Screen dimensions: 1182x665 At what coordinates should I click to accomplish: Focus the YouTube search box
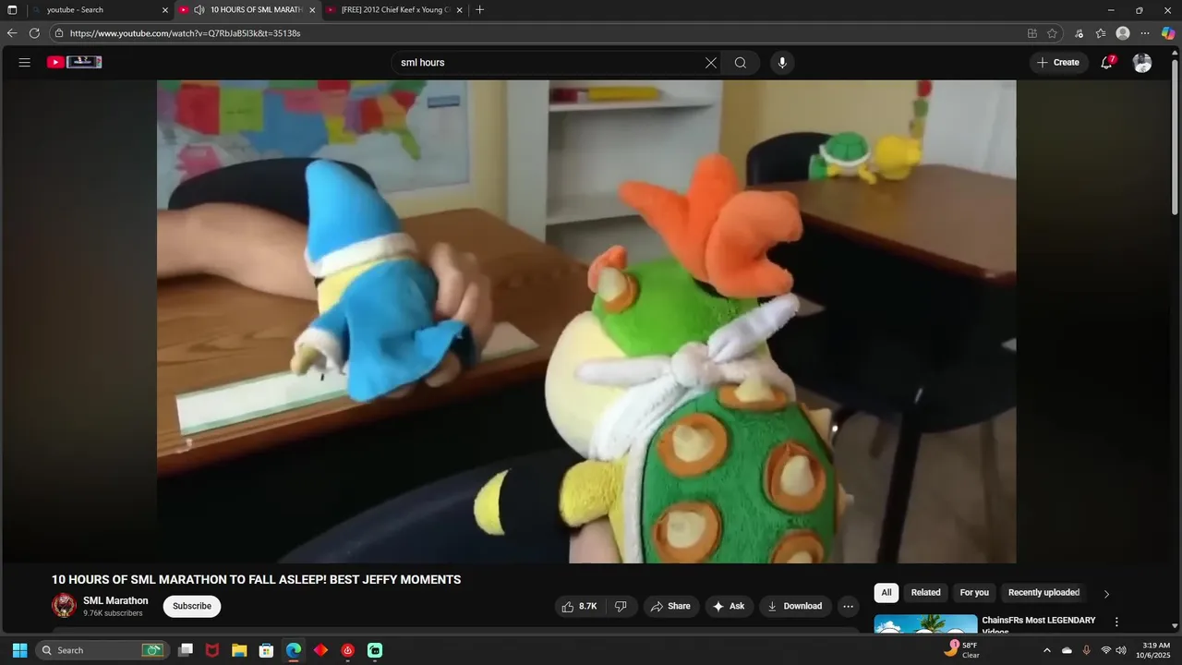point(549,63)
